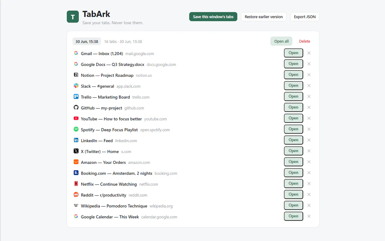Save this window's tabs

[x=213, y=17]
